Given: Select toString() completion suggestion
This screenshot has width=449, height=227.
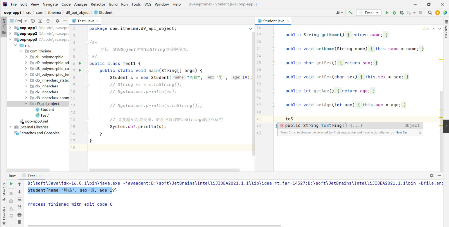Looking at the screenshot, I should [x=350, y=126].
